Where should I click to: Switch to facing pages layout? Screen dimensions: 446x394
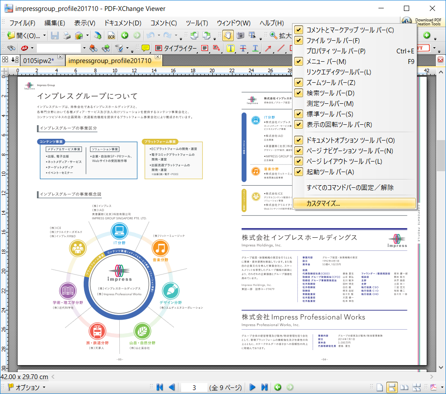(404, 387)
